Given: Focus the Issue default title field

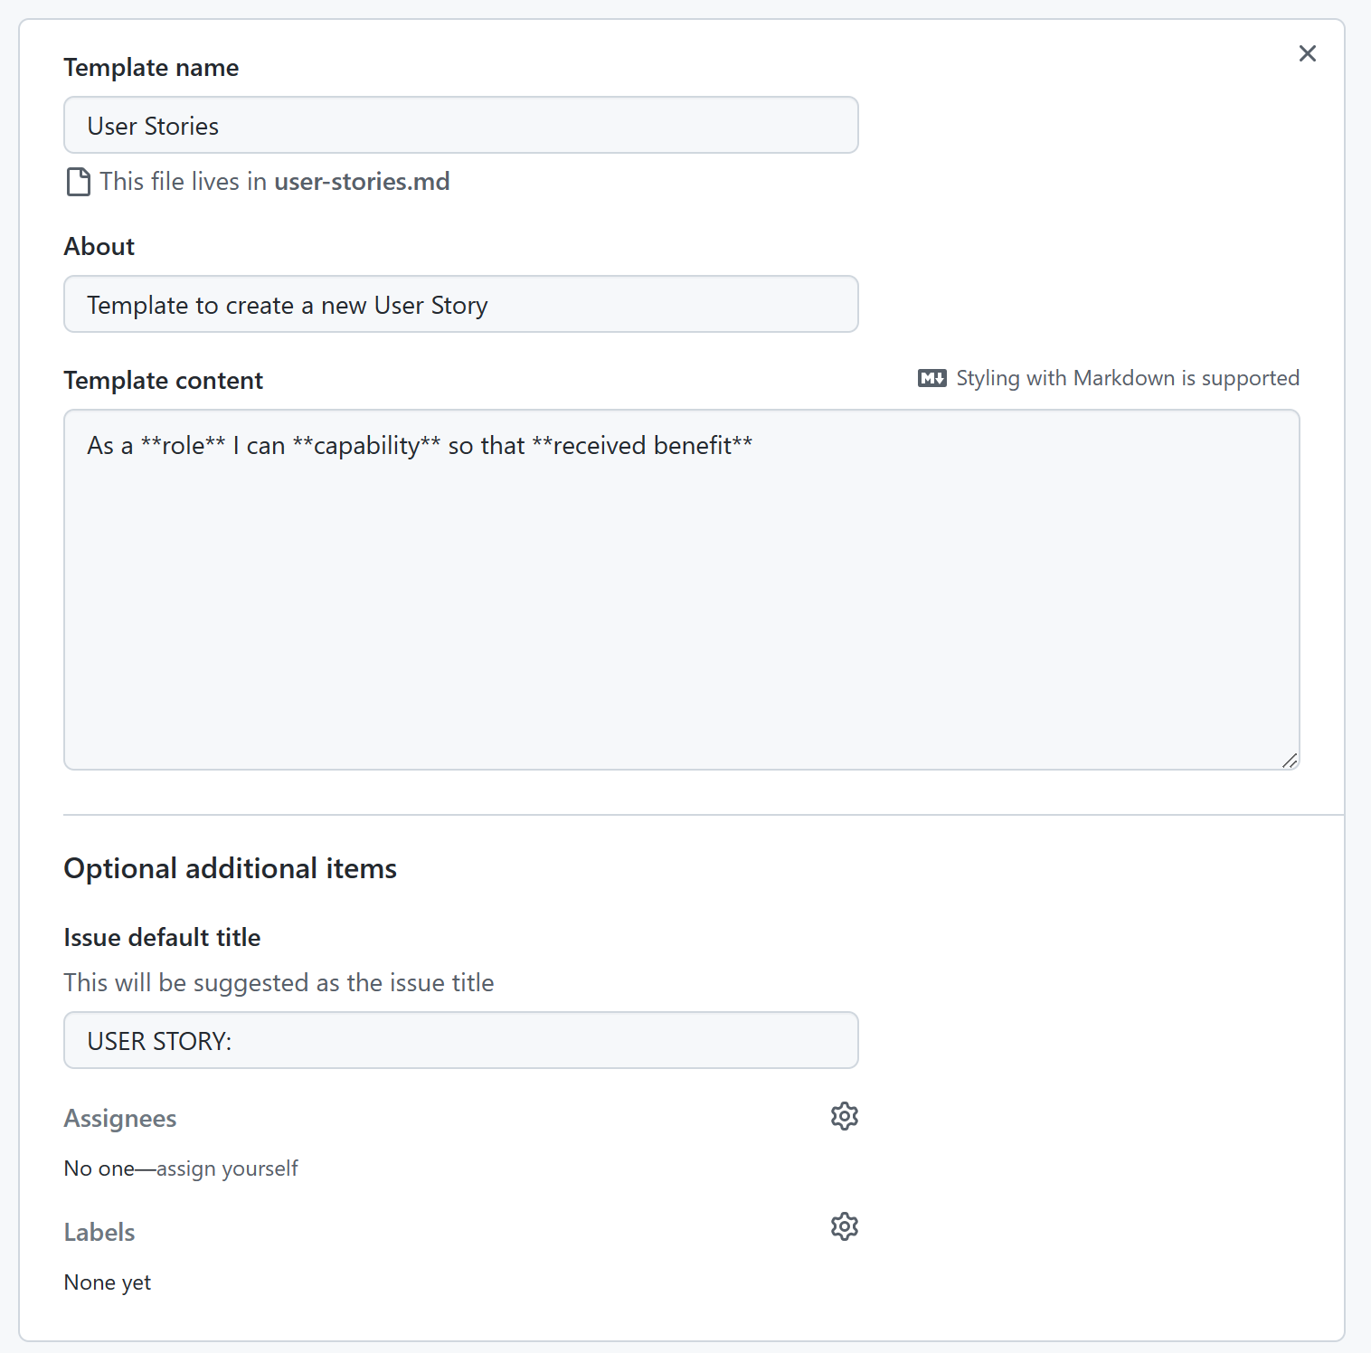Looking at the screenshot, I should click(x=460, y=1040).
